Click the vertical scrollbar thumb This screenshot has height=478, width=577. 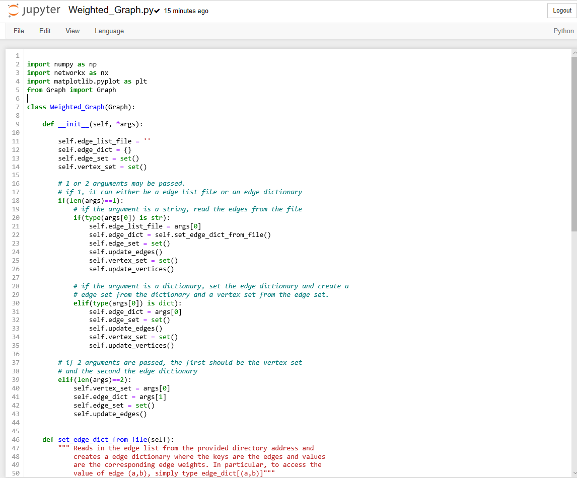click(574, 144)
